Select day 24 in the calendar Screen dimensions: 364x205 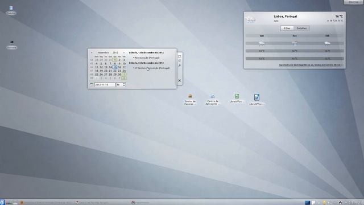[124, 71]
